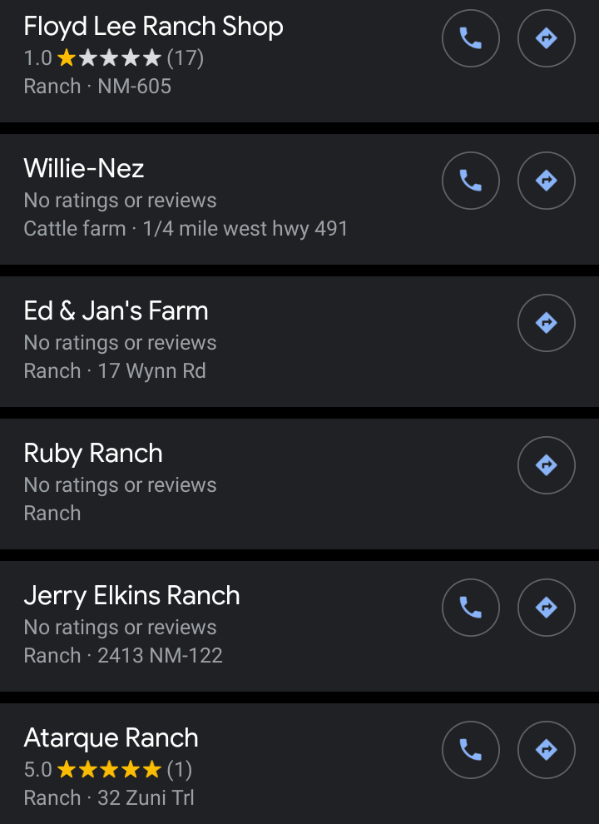Viewport: 599px width, 824px height.
Task: Tap Atarque Ranch 5.0 star rating
Action: pyautogui.click(x=108, y=769)
